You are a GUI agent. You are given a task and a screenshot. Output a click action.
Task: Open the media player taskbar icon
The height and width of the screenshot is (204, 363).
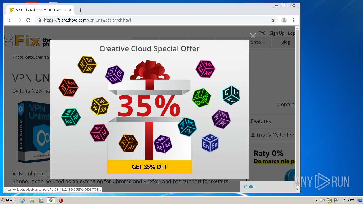point(42,200)
